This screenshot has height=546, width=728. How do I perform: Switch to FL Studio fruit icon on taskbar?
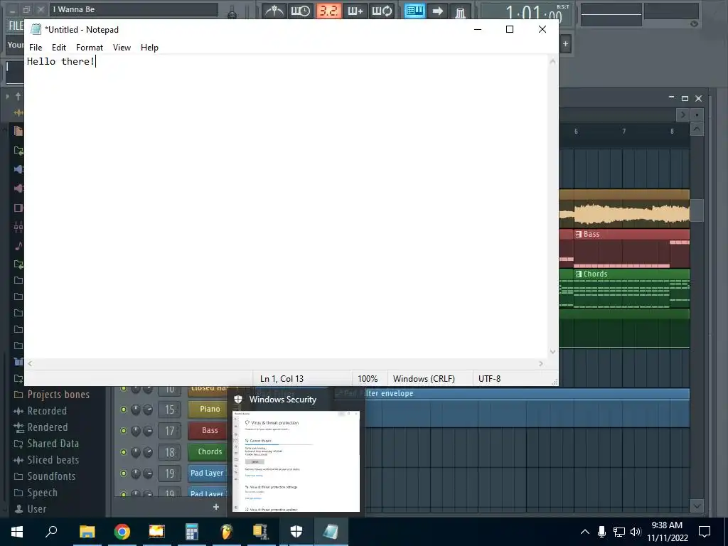[x=227, y=532]
